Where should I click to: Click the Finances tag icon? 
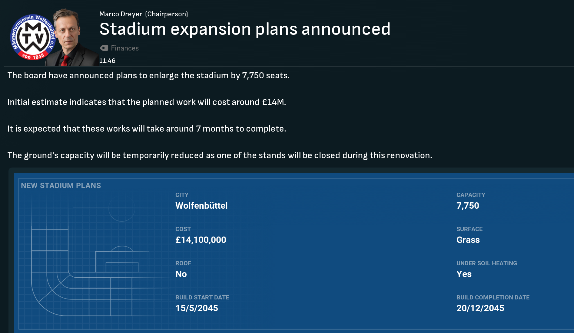pos(104,48)
